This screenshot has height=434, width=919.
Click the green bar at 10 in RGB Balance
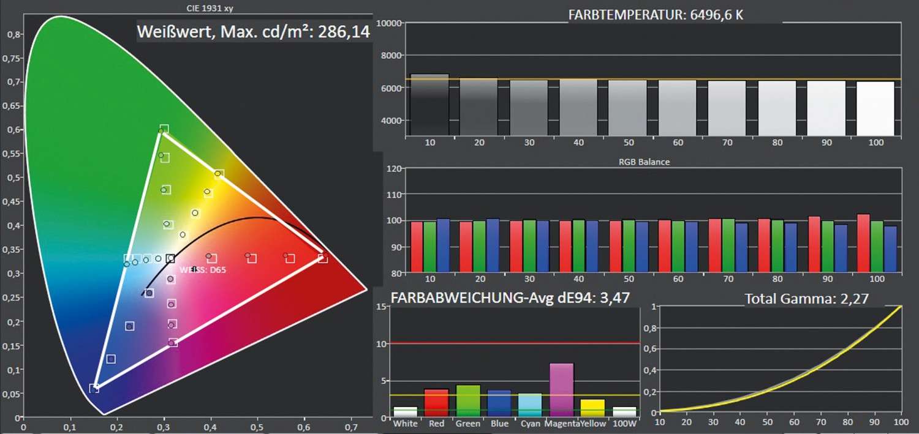point(429,247)
